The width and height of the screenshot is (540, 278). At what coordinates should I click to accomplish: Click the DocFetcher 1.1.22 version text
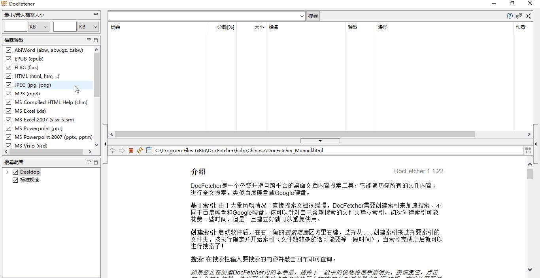coord(419,171)
